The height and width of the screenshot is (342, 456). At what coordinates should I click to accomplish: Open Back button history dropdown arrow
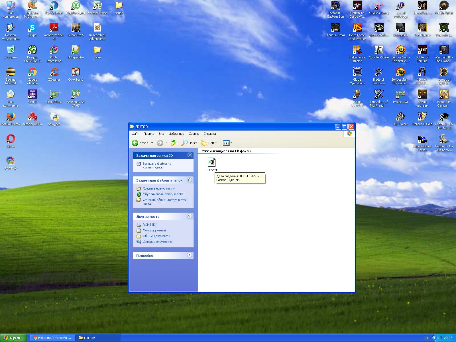(152, 143)
